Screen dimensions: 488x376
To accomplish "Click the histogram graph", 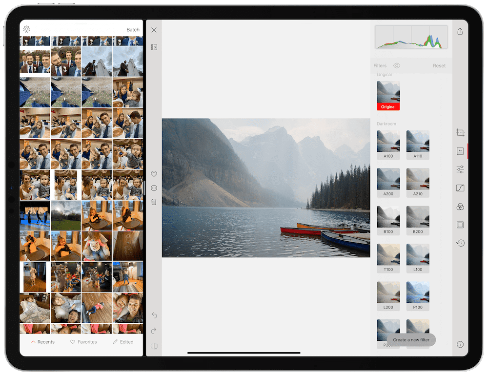I will click(x=411, y=37).
